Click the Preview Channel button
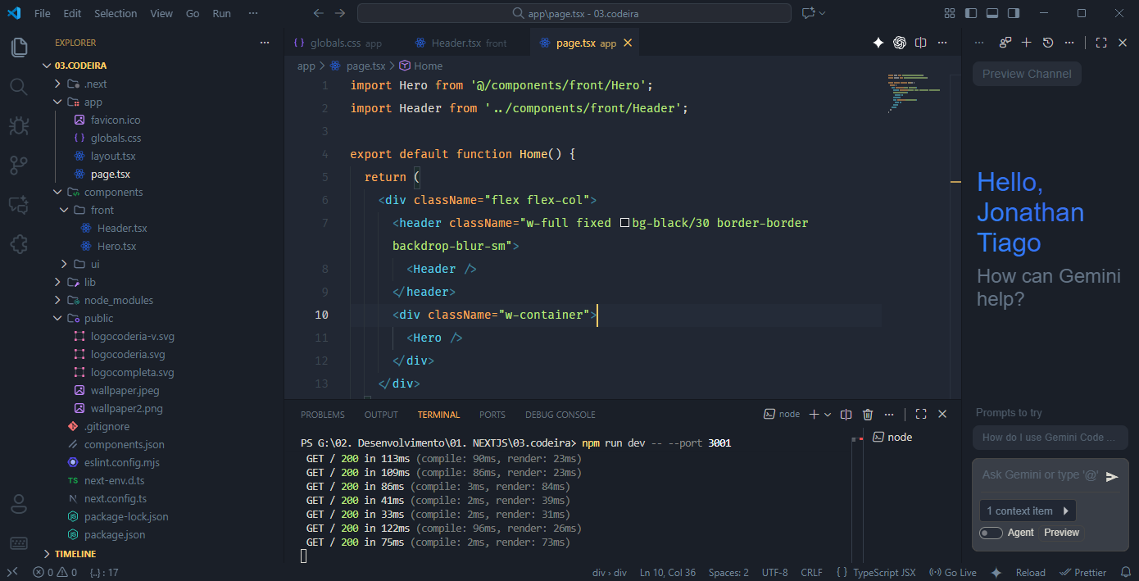This screenshot has height=581, width=1139. click(x=1027, y=74)
